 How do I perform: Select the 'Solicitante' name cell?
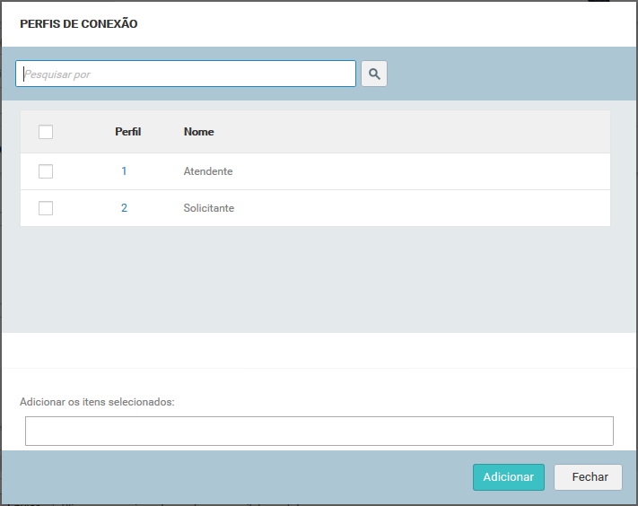[209, 208]
